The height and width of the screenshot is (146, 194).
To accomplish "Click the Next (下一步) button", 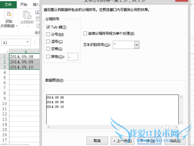I will 149,141.
